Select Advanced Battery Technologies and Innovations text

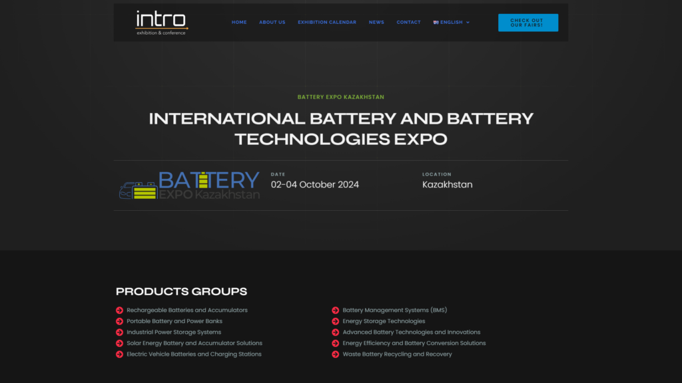click(x=412, y=332)
